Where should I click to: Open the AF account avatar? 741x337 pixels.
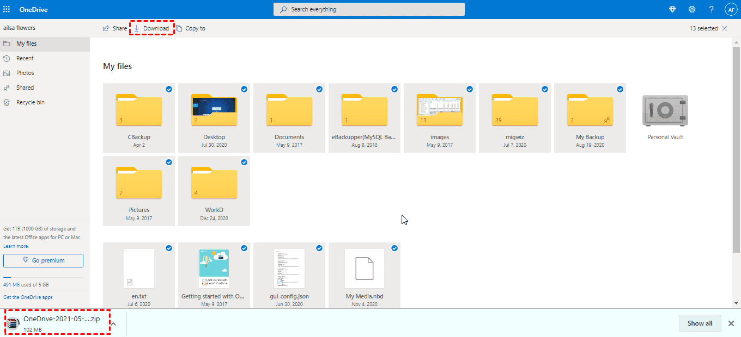click(731, 9)
